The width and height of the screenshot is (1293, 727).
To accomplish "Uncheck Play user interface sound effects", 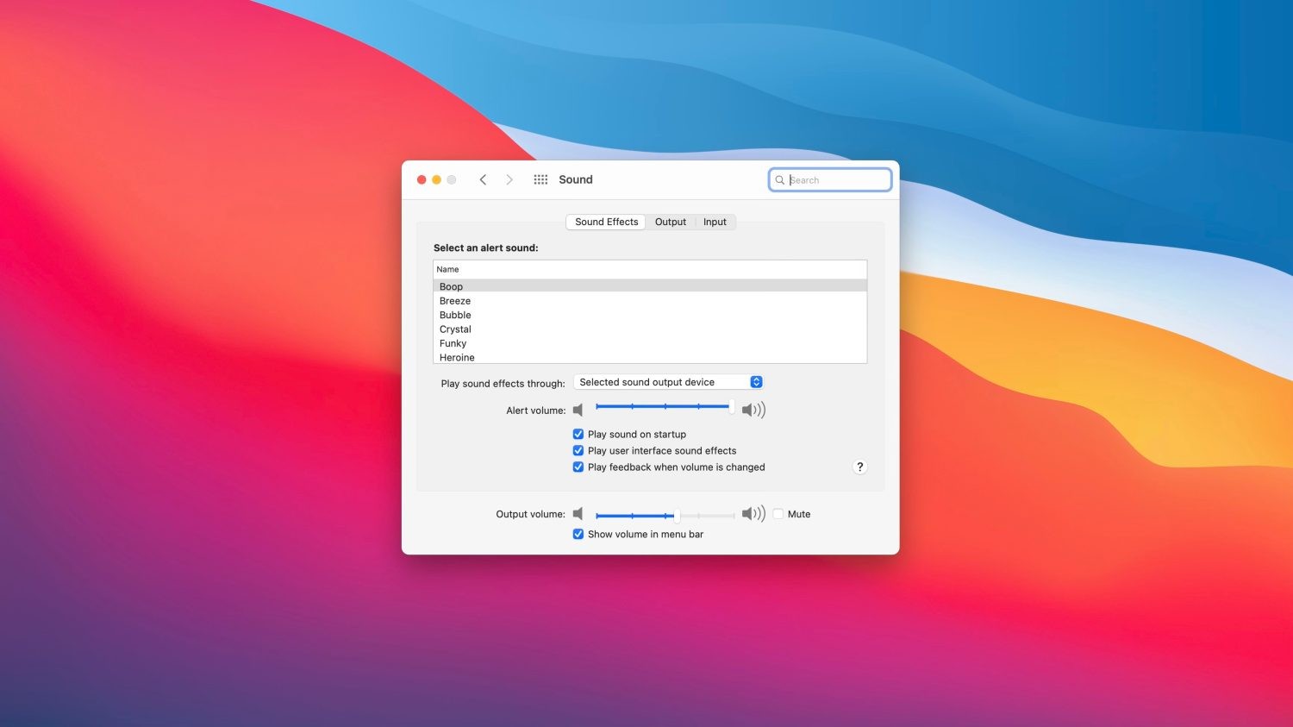I will (578, 451).
